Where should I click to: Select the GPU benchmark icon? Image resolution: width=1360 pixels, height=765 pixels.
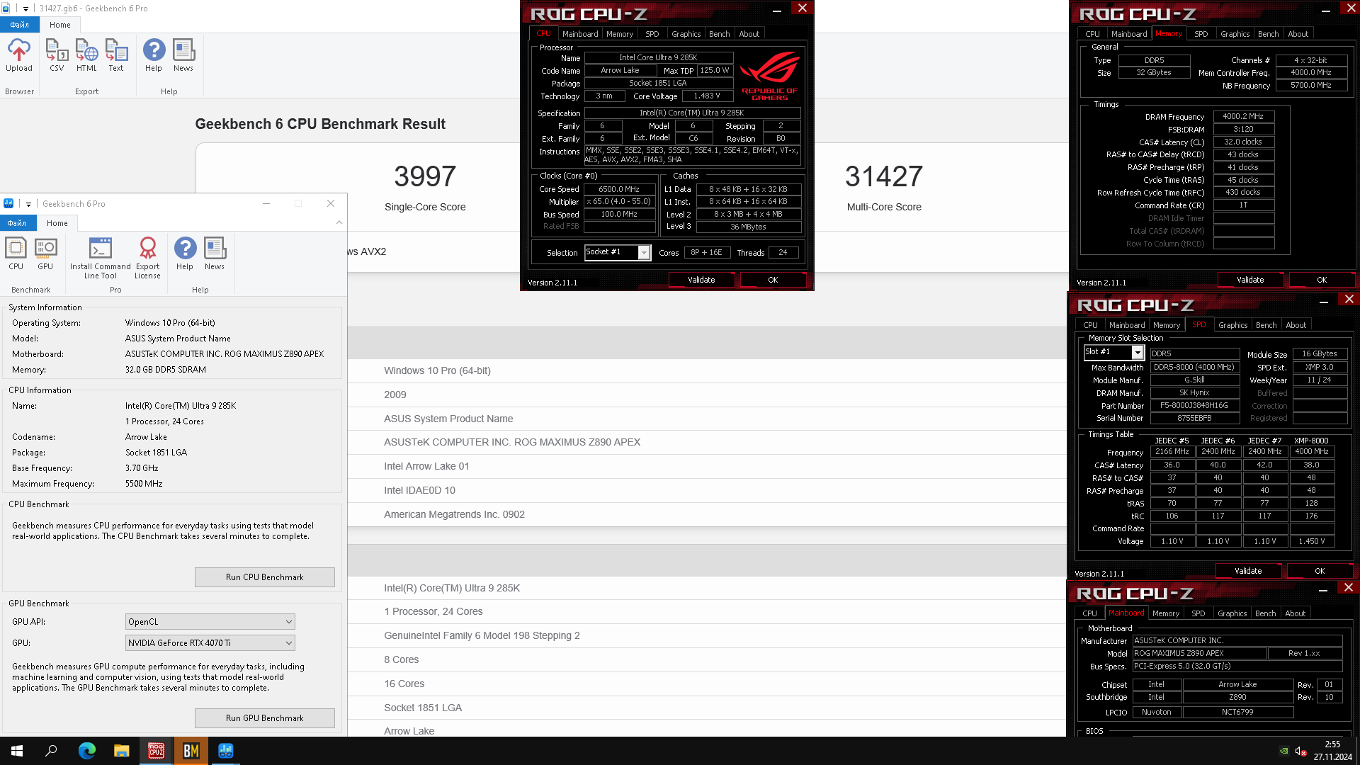(45, 254)
